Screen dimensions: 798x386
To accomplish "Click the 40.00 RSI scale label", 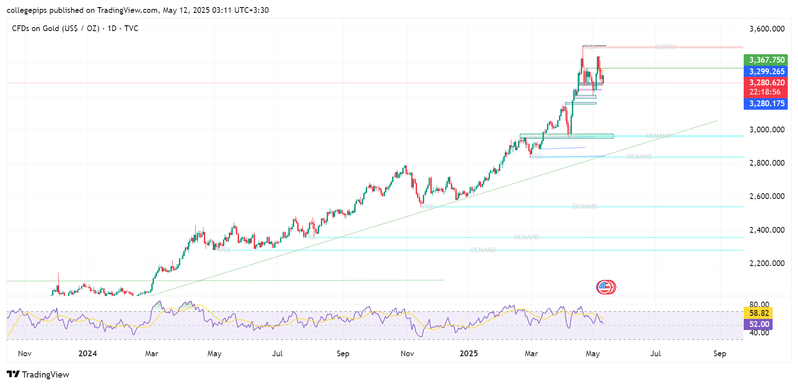I will click(759, 333).
